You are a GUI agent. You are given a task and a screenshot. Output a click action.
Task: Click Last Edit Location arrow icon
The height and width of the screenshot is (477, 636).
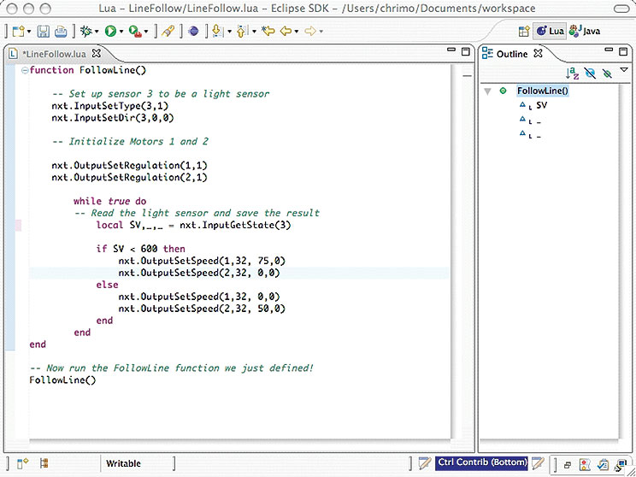click(x=267, y=32)
